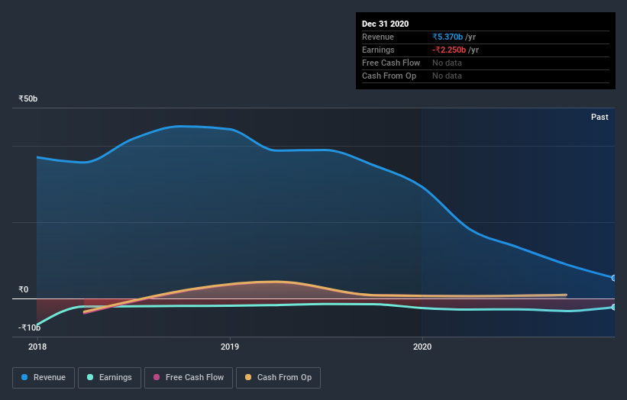Click the -₹2.250b earnings value in tooltip

[449, 50]
